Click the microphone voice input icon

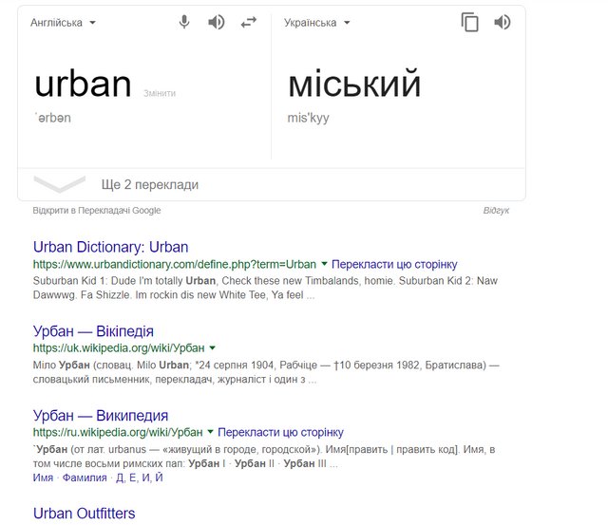click(184, 22)
